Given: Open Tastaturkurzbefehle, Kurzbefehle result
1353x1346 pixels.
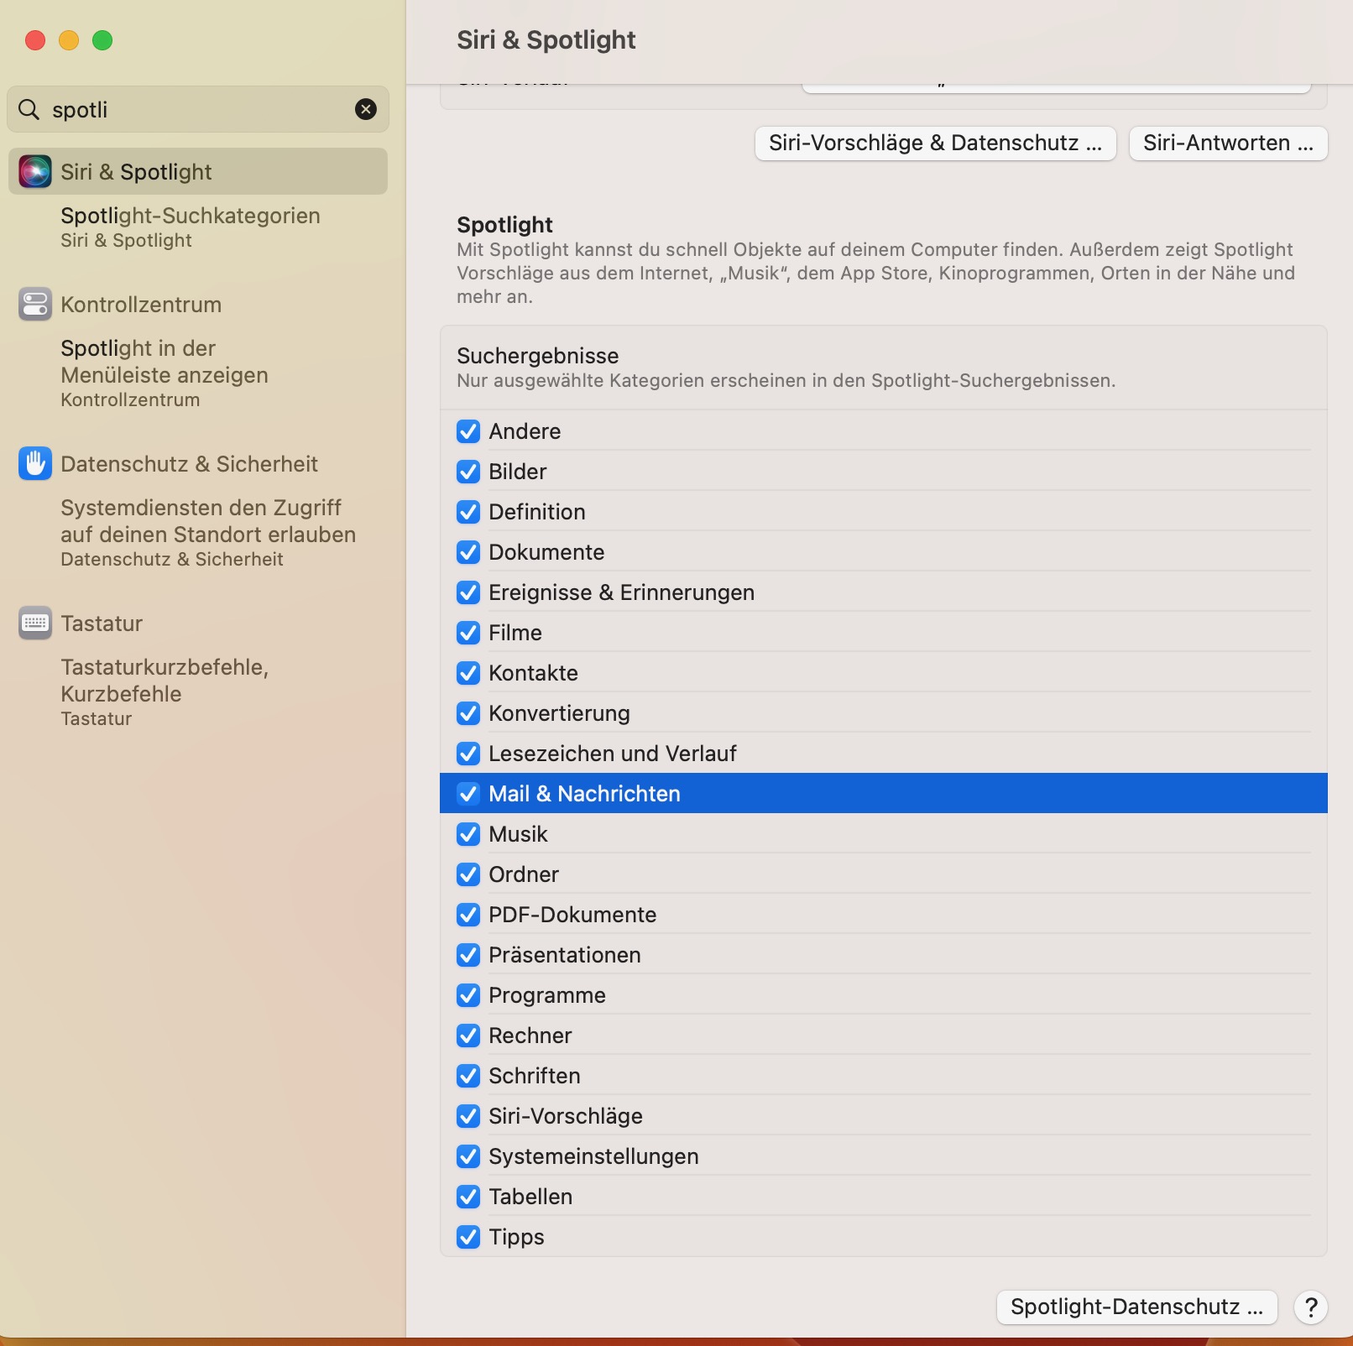Looking at the screenshot, I should [165, 691].
